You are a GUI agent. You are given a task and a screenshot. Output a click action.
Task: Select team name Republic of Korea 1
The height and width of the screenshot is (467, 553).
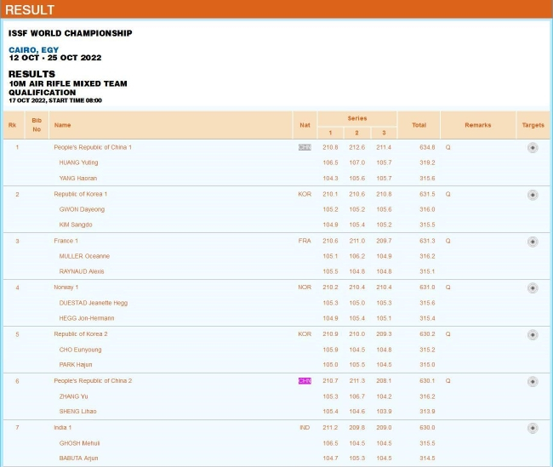[81, 194]
